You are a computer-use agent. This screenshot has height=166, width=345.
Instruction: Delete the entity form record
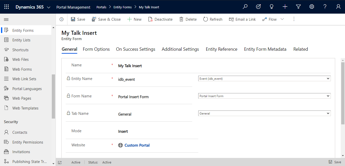pos(188,19)
